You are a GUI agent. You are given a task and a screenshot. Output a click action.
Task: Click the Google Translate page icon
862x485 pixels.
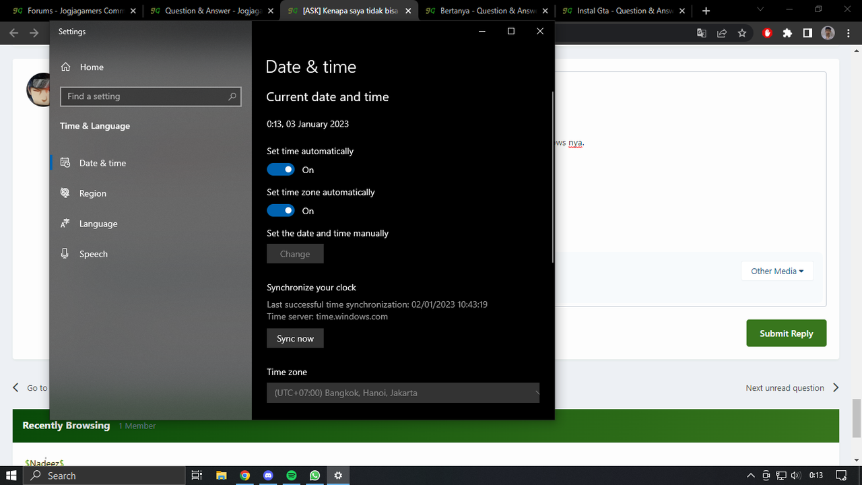pyautogui.click(x=702, y=33)
